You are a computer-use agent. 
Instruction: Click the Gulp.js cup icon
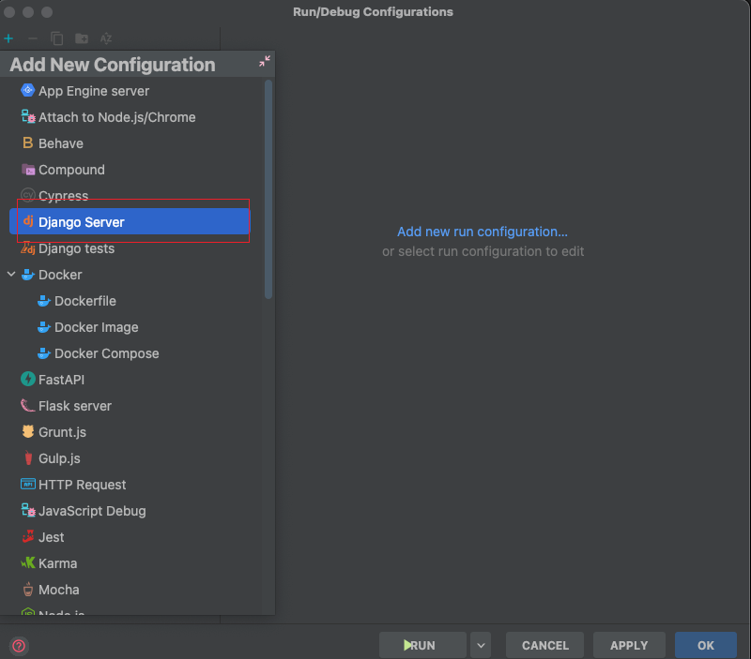click(x=28, y=458)
